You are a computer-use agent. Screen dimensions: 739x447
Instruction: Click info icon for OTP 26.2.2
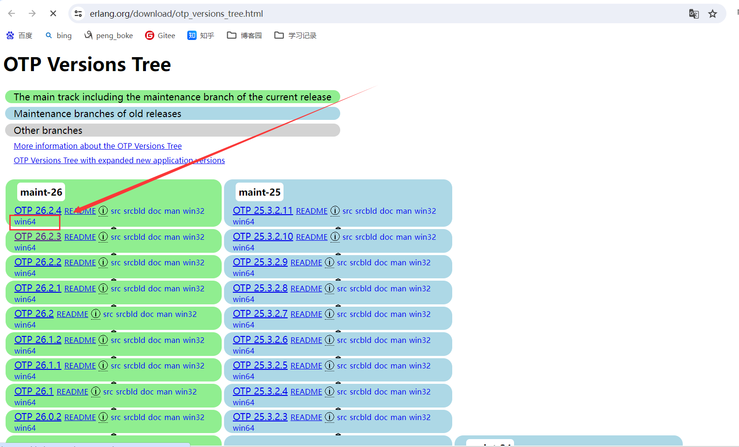pos(103,262)
